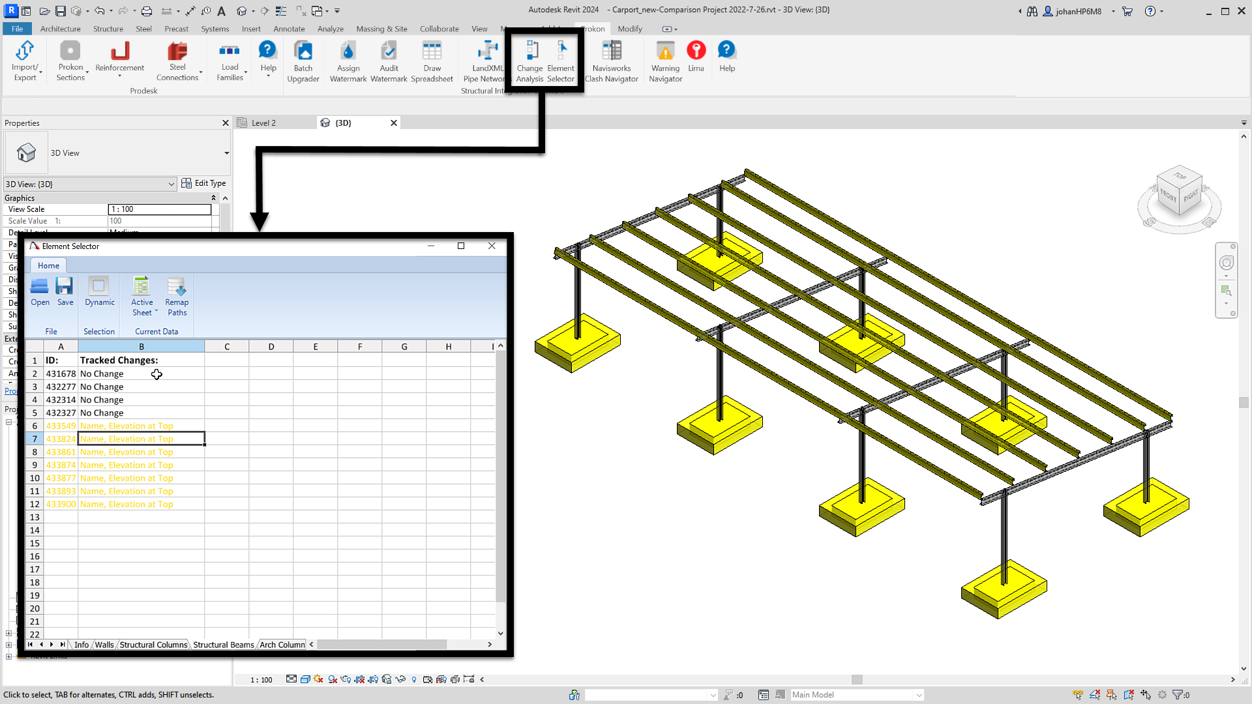This screenshot has width=1252, height=704.
Task: Select cell with ID 433549
Action: pyautogui.click(x=61, y=426)
